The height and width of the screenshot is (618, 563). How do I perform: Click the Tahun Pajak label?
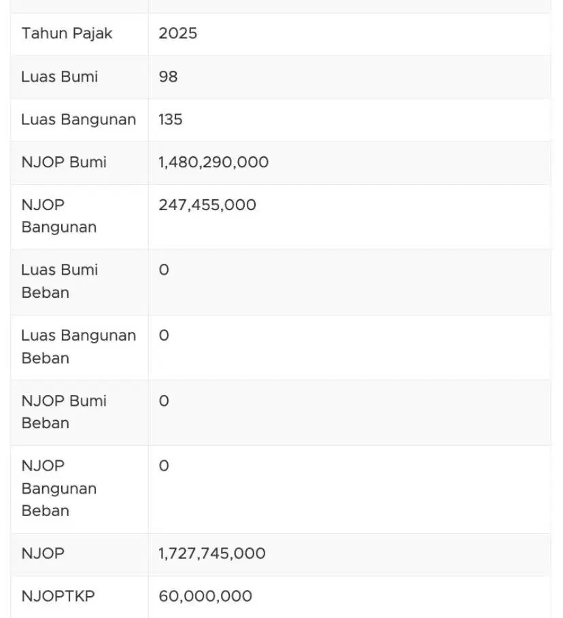[x=67, y=34]
